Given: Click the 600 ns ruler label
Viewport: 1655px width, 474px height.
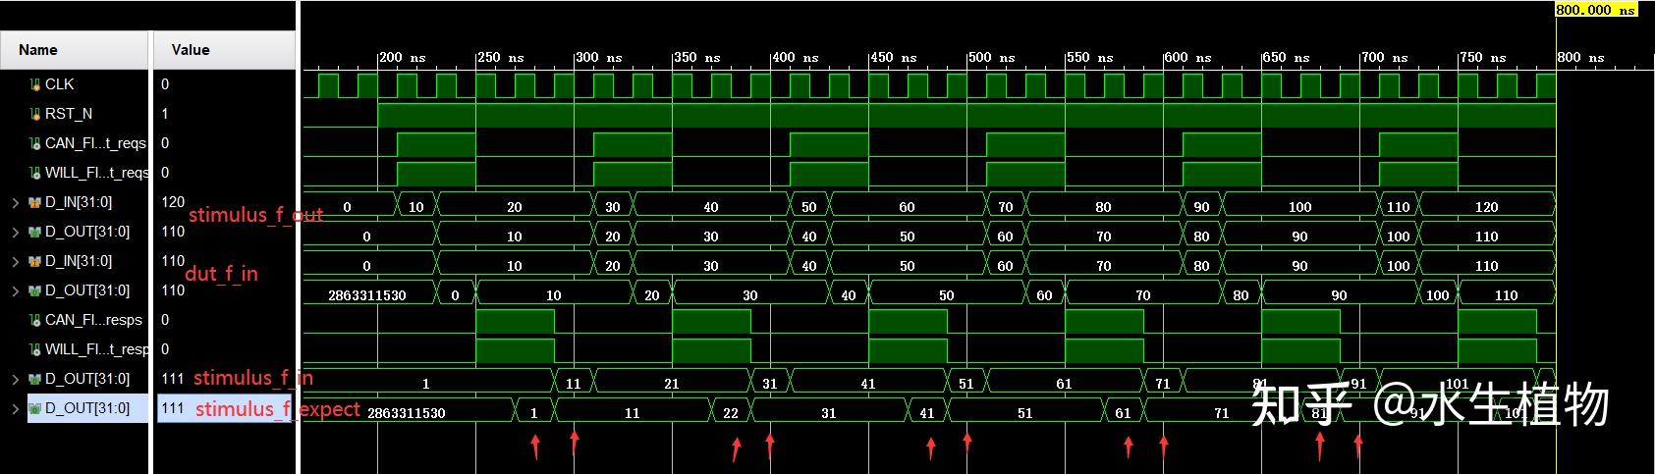Looking at the screenshot, I should 1188,57.
